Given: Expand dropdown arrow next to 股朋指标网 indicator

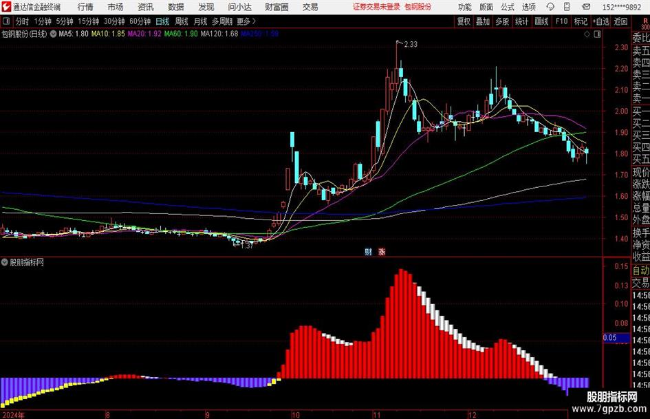Looking at the screenshot, I should click(5, 262).
